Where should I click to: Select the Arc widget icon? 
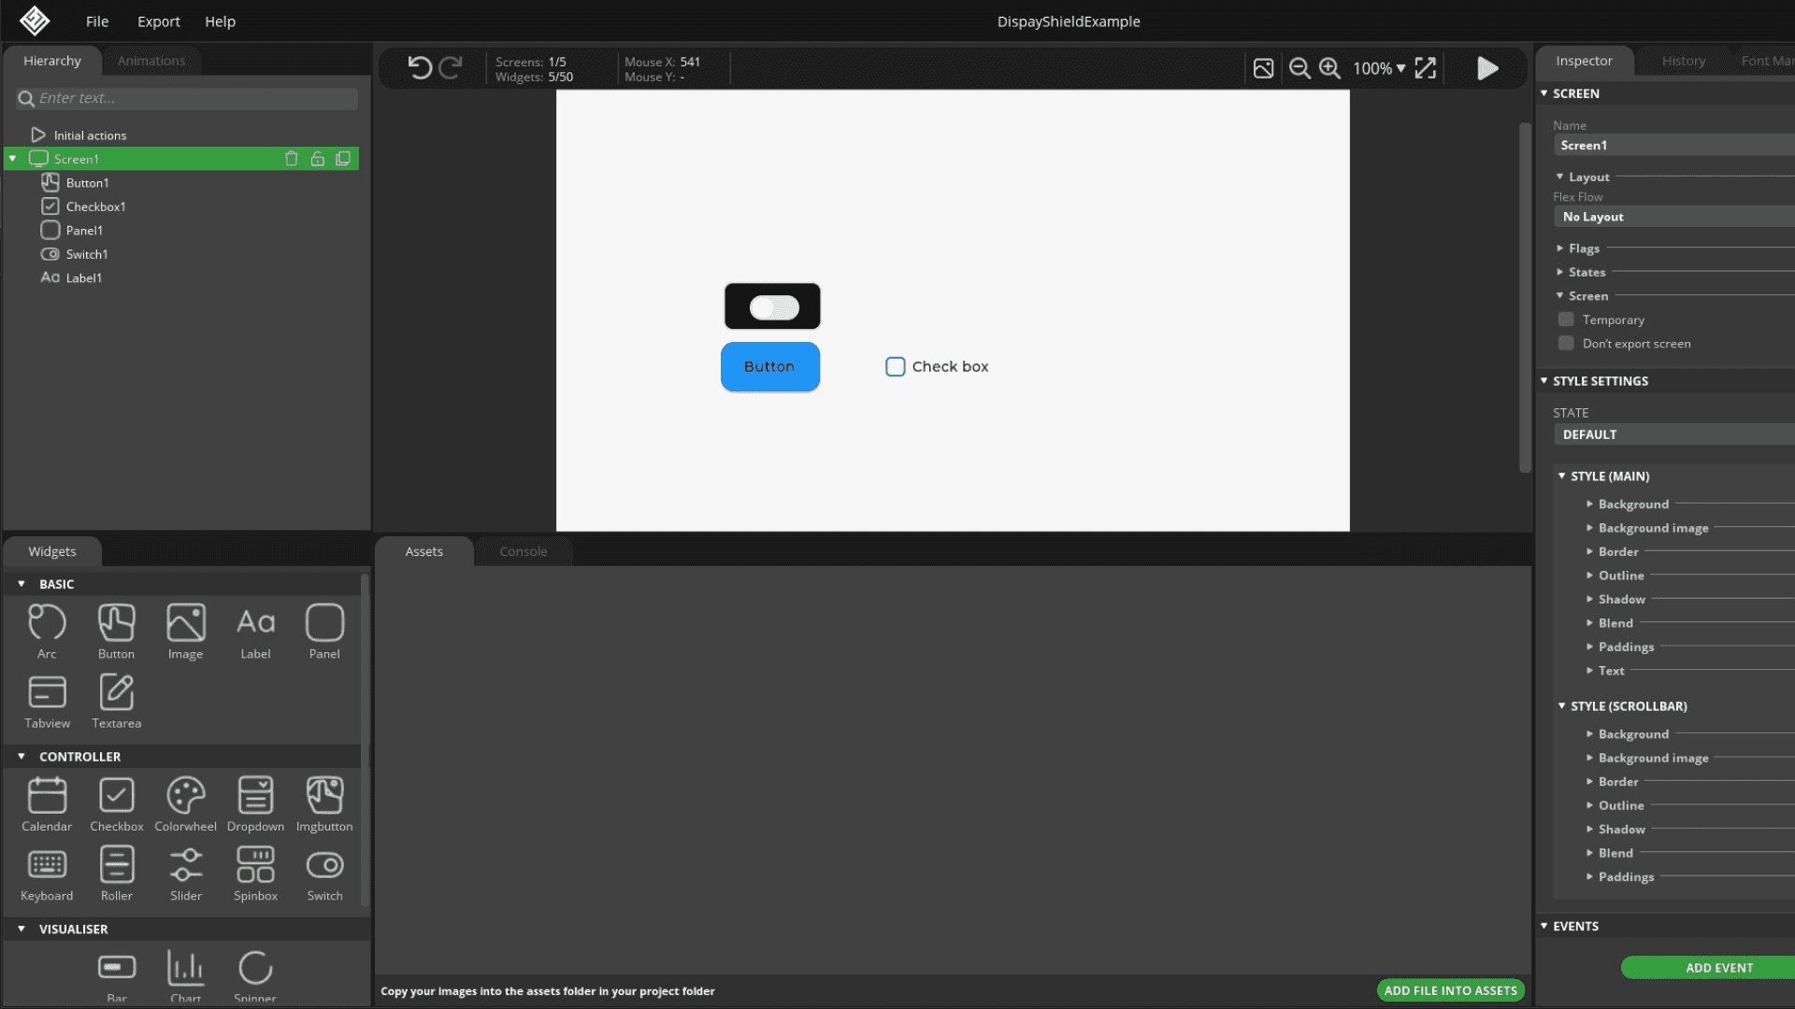pos(47,623)
